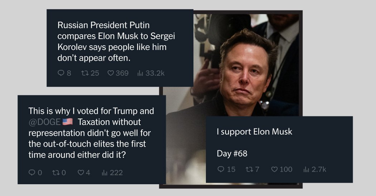The width and height of the screenshot is (376, 196).
Task: Click retweet icon on Putin tweet
Action: [x=84, y=73]
